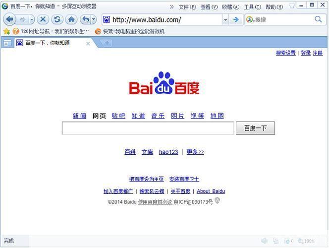Open the 文库 link
This screenshot has height=248, width=329.
147,152
